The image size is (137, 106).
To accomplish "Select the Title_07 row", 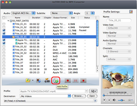I will (x=49, y=63).
